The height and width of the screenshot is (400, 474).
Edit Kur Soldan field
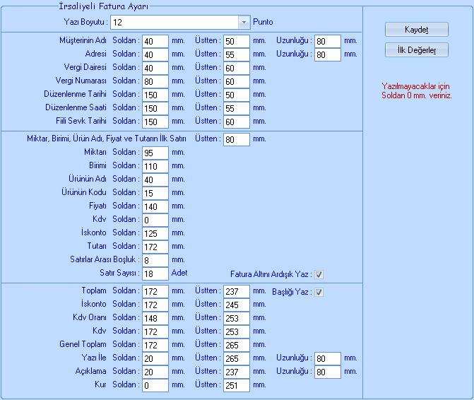point(155,385)
